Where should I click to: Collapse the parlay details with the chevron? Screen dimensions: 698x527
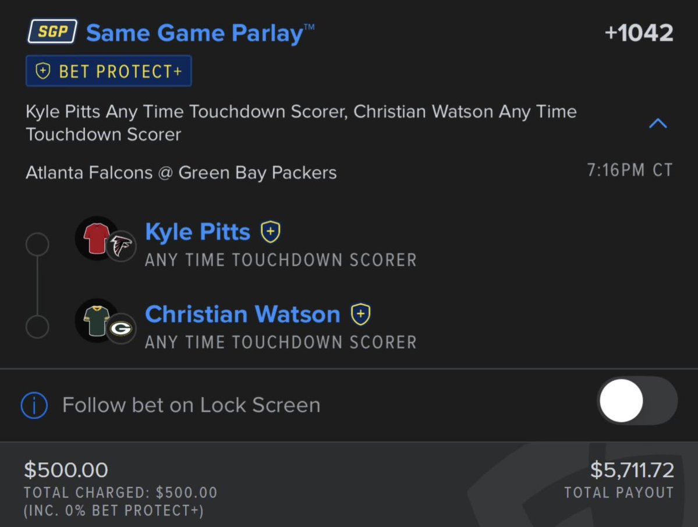click(x=658, y=123)
